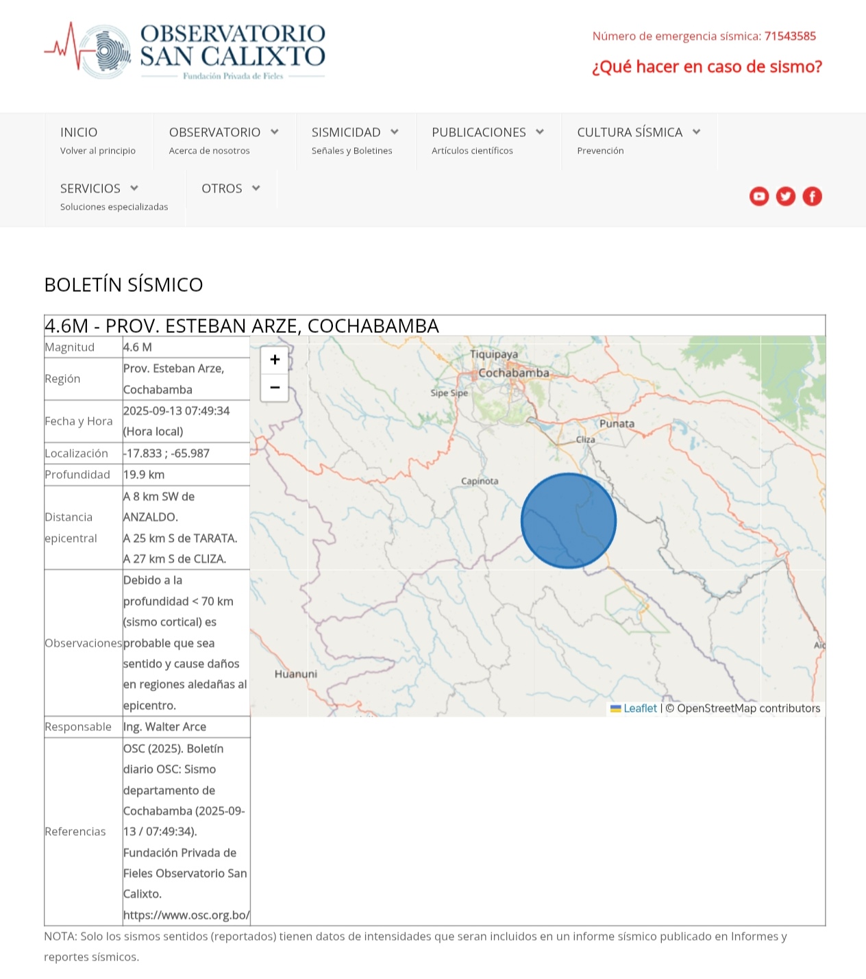Open the Leaflet attribution link
866x979 pixels.
point(634,708)
